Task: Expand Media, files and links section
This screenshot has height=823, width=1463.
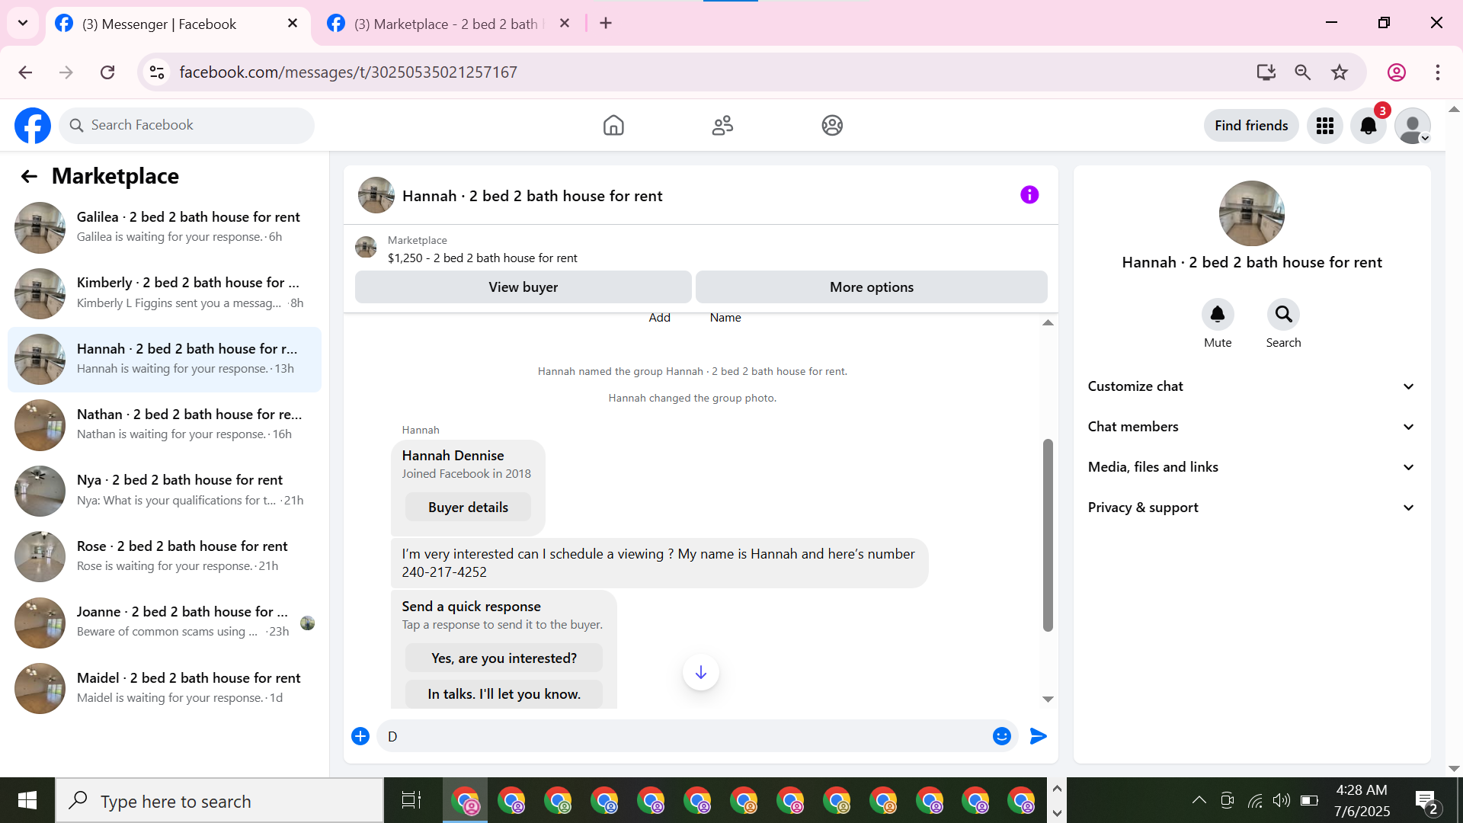Action: pyautogui.click(x=1251, y=467)
